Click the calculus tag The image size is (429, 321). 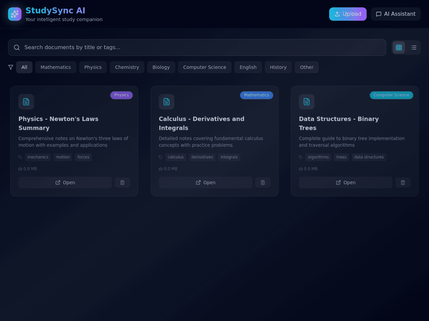176,157
